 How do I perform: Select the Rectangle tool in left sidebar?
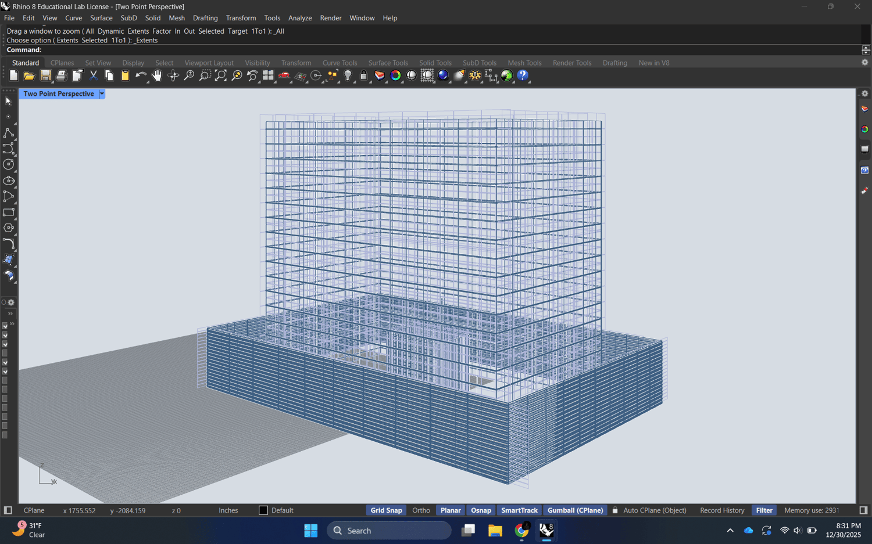click(9, 212)
